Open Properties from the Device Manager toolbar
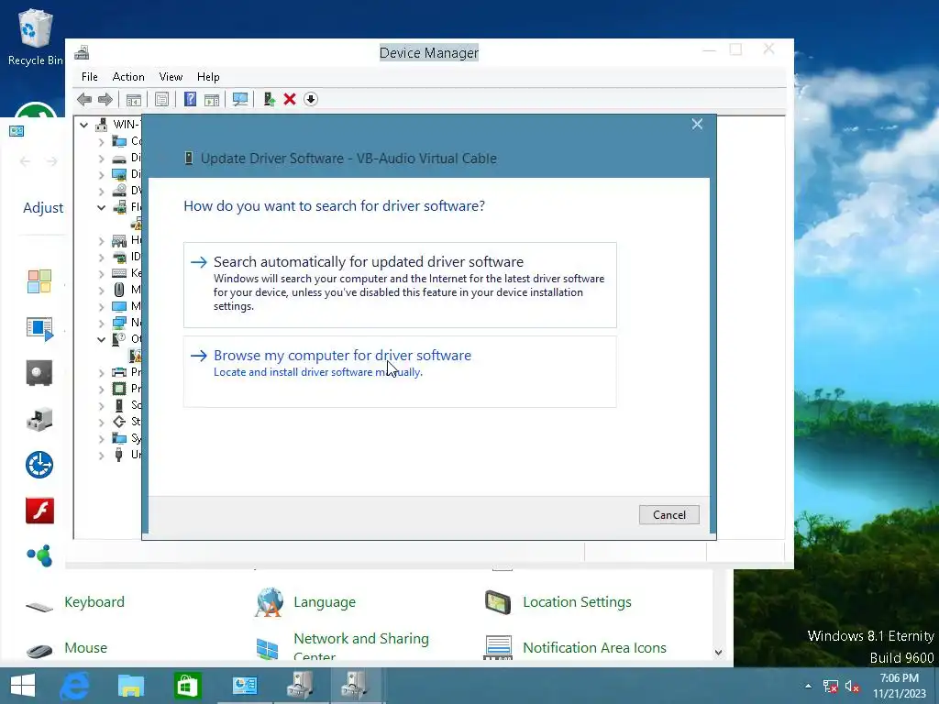 161,99
